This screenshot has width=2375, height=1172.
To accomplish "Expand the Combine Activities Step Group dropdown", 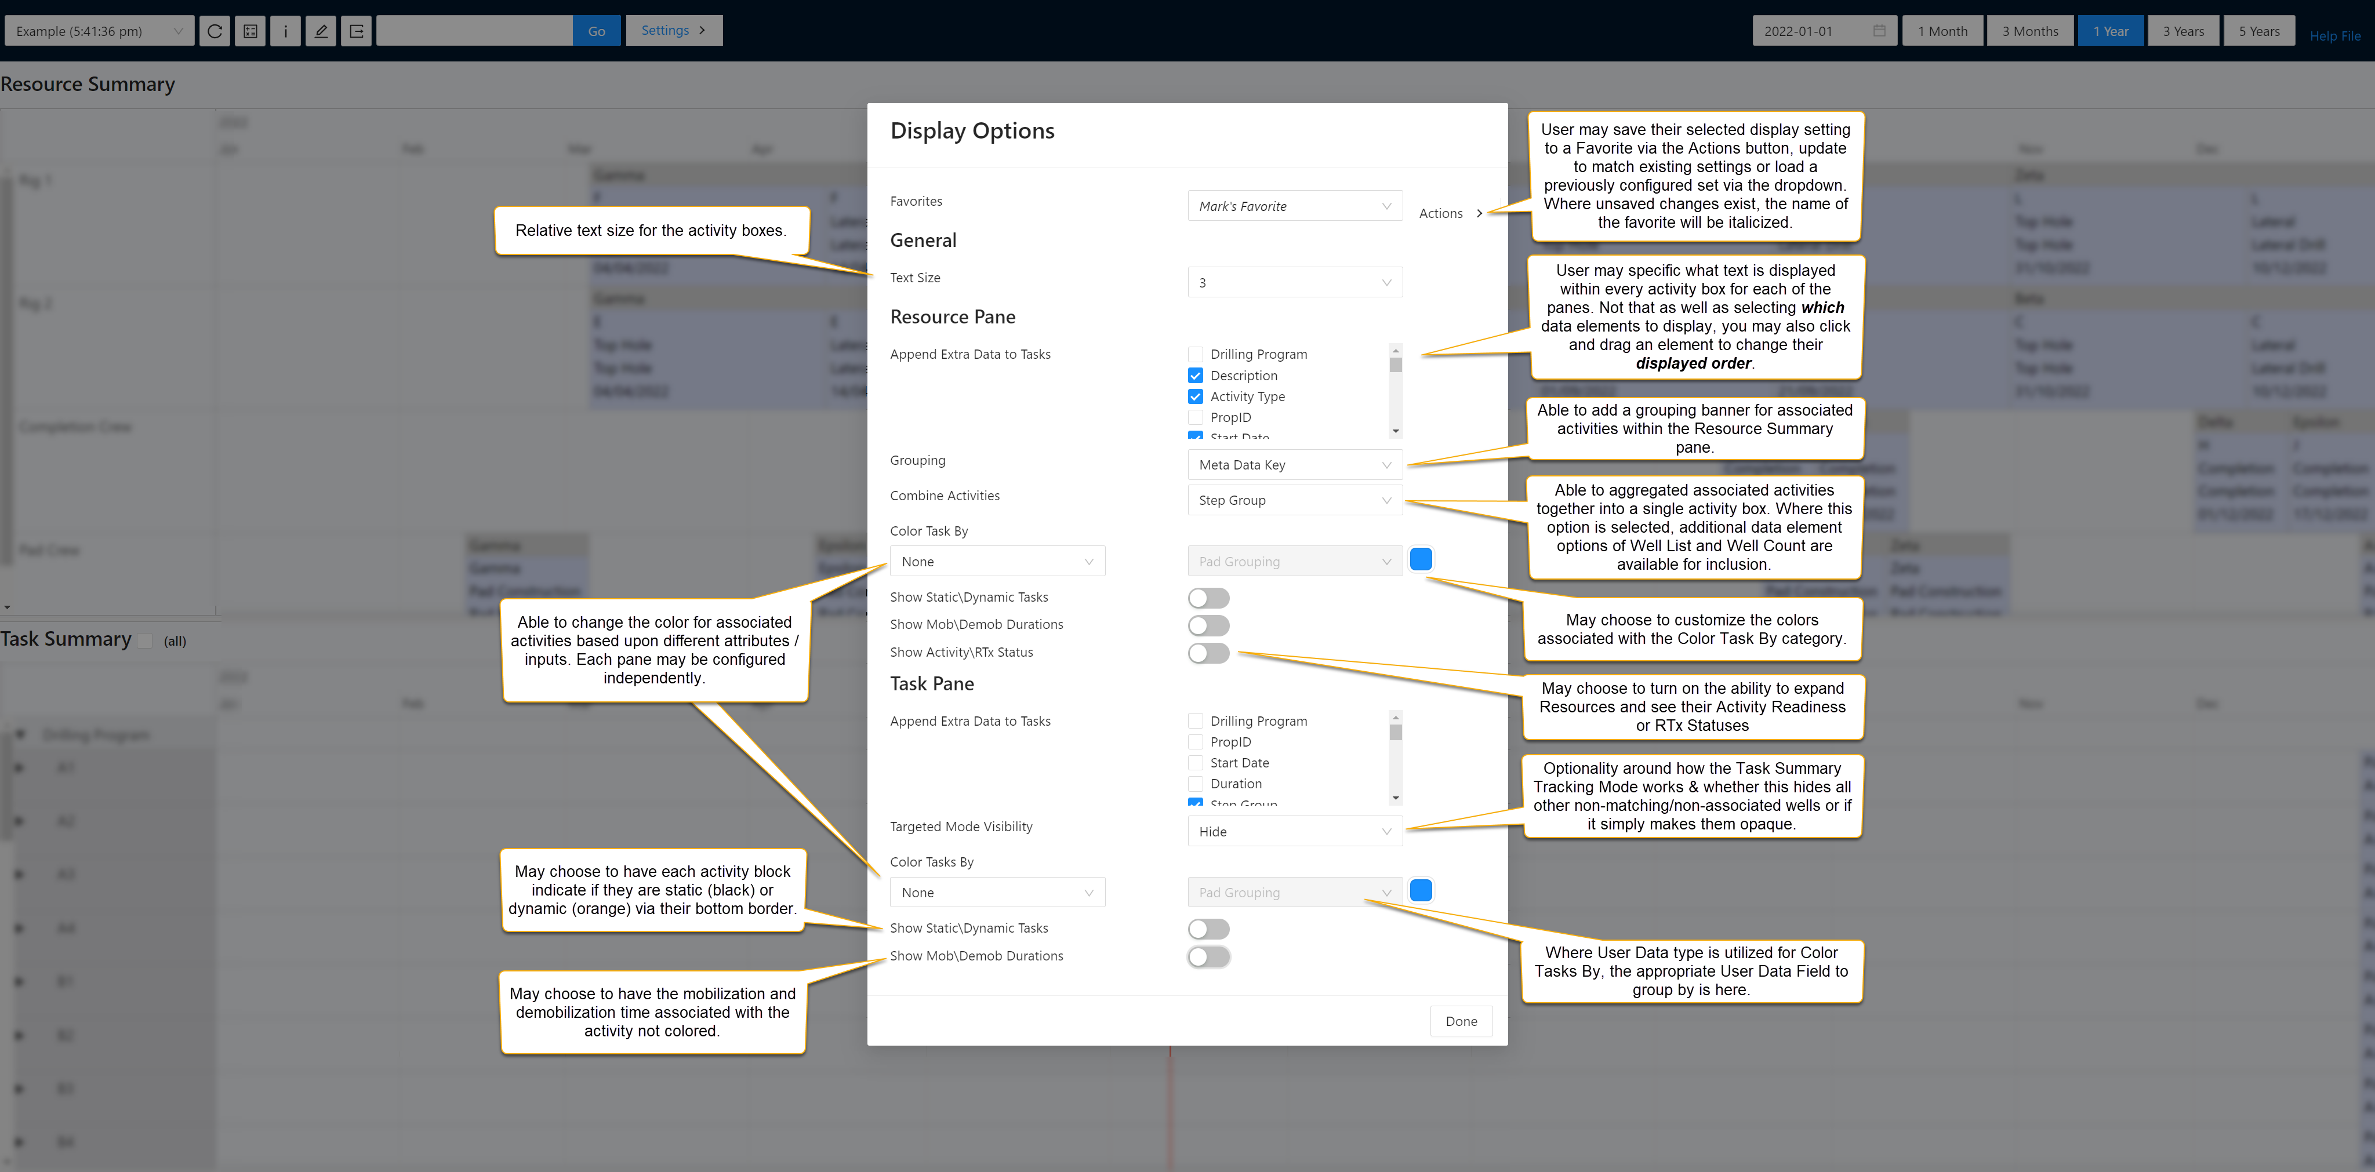I will click(1294, 500).
